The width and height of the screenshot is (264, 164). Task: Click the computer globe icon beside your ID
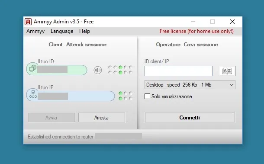pyautogui.click(x=32, y=69)
